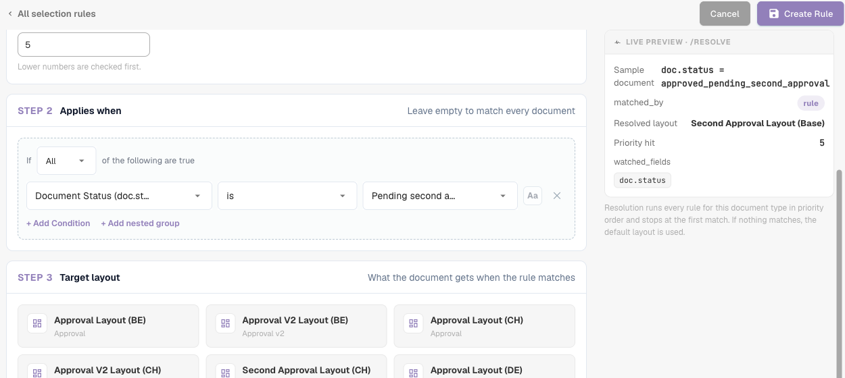This screenshot has width=845, height=378.
Task: Open the 'is' operator dropdown
Action: (287, 196)
